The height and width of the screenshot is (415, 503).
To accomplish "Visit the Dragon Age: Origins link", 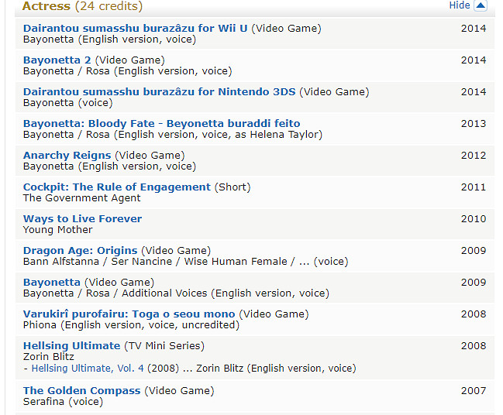I will click(x=80, y=251).
